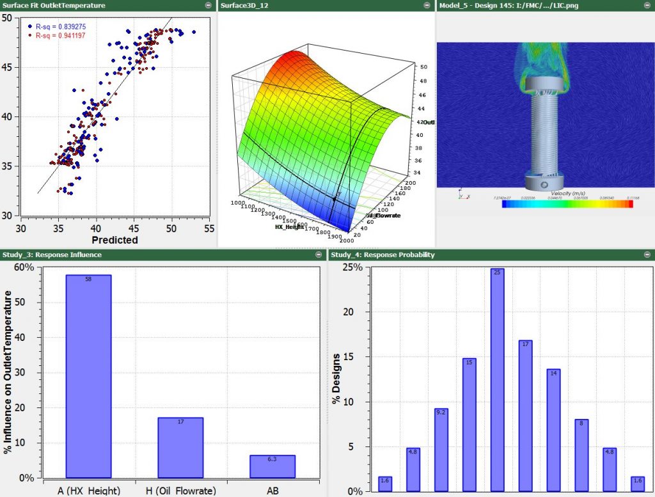Click the Predicted axis label
This screenshot has height=497, width=655.
click(114, 240)
